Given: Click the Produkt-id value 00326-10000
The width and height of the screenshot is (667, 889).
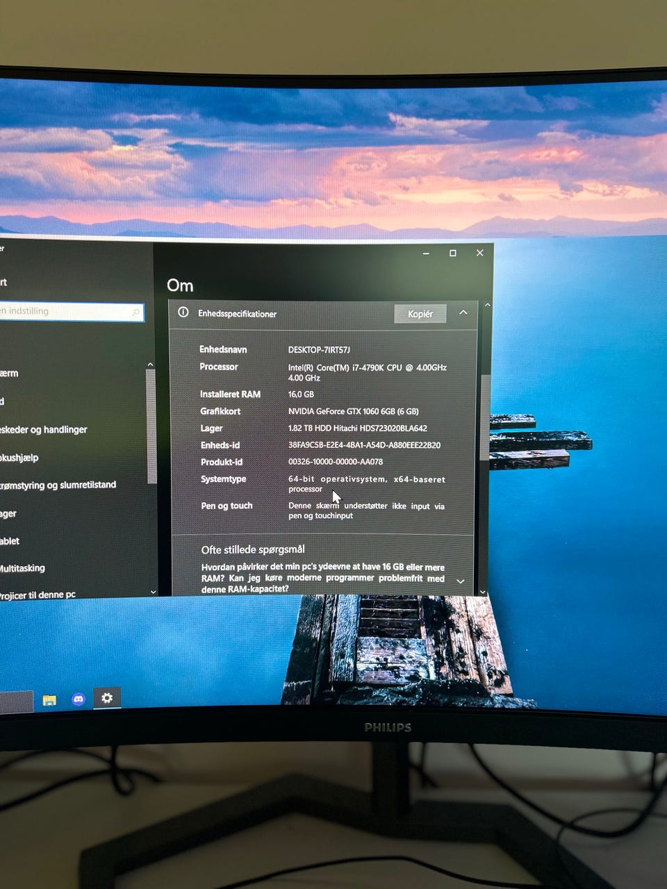Looking at the screenshot, I should [x=335, y=462].
